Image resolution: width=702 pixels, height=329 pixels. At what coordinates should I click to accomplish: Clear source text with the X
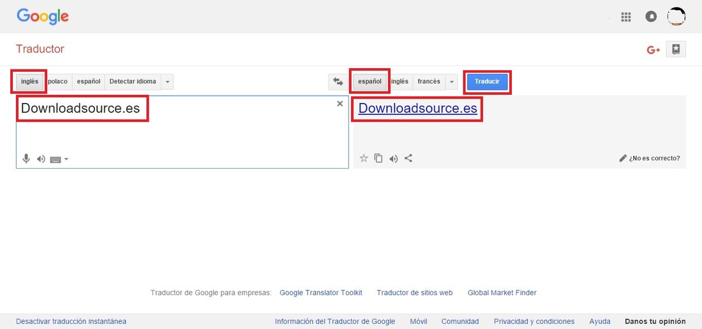340,104
